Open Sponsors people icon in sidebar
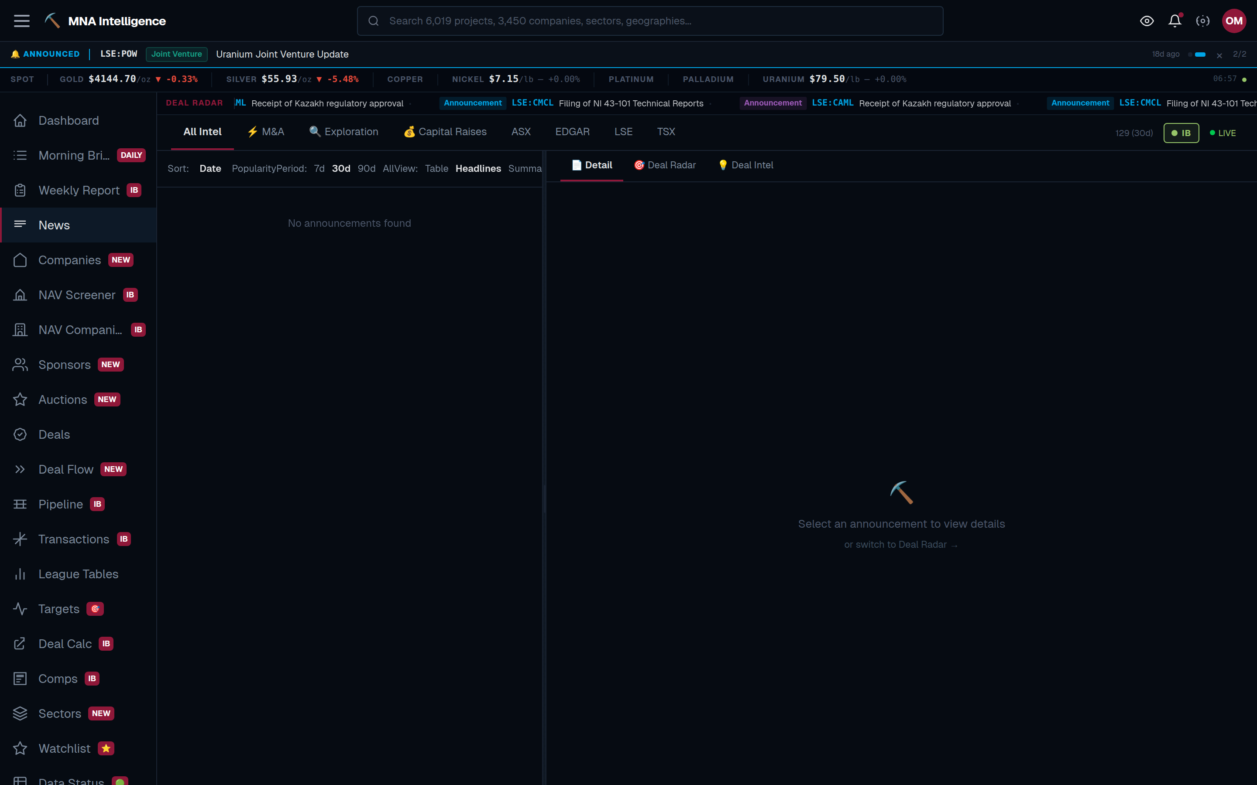Image resolution: width=1257 pixels, height=785 pixels. click(x=20, y=365)
